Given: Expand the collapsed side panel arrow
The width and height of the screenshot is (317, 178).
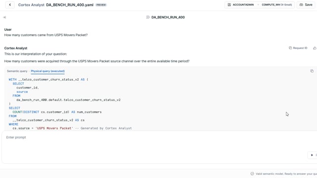Looking at the screenshot, I should 4,17.
